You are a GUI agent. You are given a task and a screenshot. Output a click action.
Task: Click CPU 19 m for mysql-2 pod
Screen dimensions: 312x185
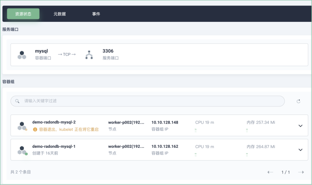[x=205, y=122]
